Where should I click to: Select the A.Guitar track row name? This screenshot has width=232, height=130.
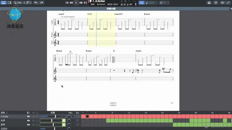tap(4, 116)
